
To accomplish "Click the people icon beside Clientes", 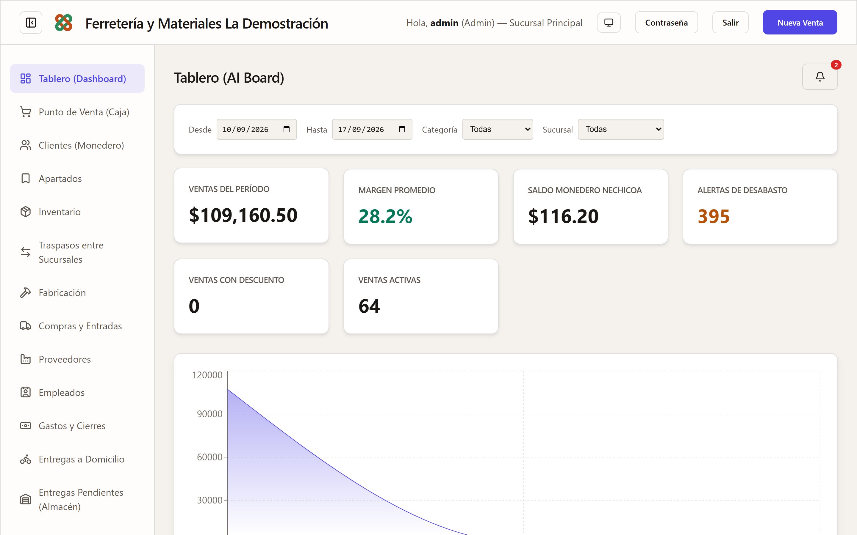I will [x=26, y=145].
